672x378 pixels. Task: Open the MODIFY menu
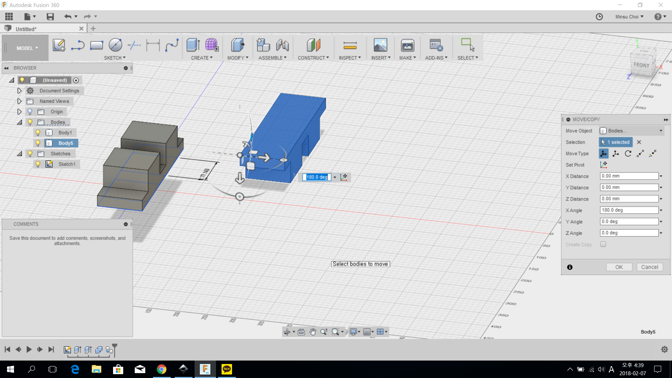(238, 58)
